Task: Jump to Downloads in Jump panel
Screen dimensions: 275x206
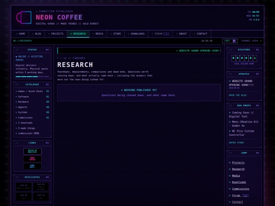Action: [239, 182]
